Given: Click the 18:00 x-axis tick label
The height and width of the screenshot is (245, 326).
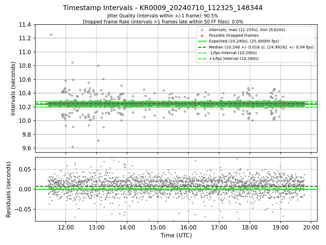Looking at the screenshot, I should tap(250, 227).
